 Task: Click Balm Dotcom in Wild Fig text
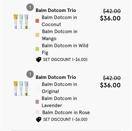point(65,49)
